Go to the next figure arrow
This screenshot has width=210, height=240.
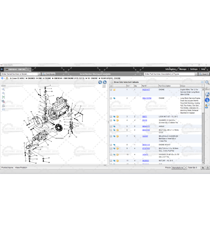click(105, 82)
